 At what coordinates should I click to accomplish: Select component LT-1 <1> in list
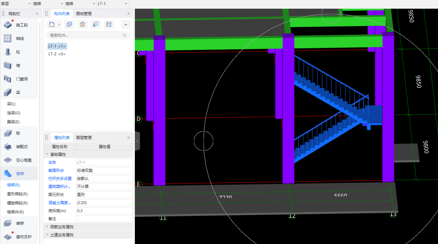pos(57,46)
